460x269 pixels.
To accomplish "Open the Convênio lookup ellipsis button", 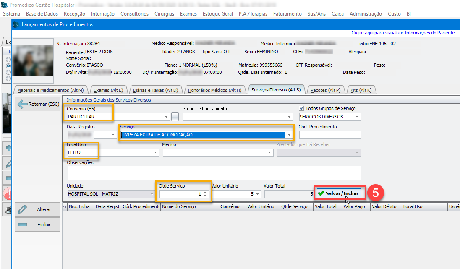I will pyautogui.click(x=175, y=117).
